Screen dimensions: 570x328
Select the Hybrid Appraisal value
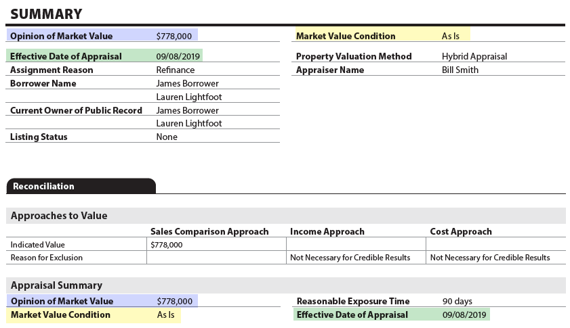coord(474,56)
